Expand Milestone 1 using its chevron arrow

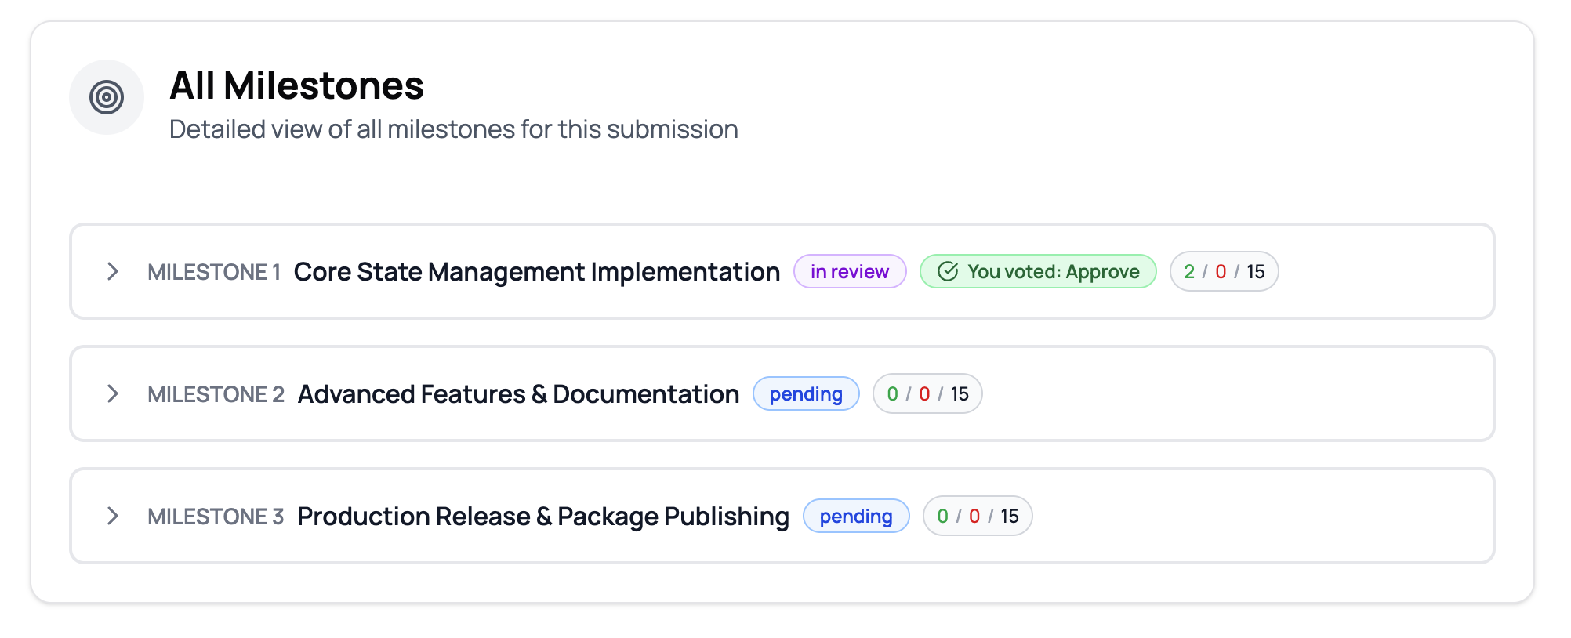click(x=113, y=271)
